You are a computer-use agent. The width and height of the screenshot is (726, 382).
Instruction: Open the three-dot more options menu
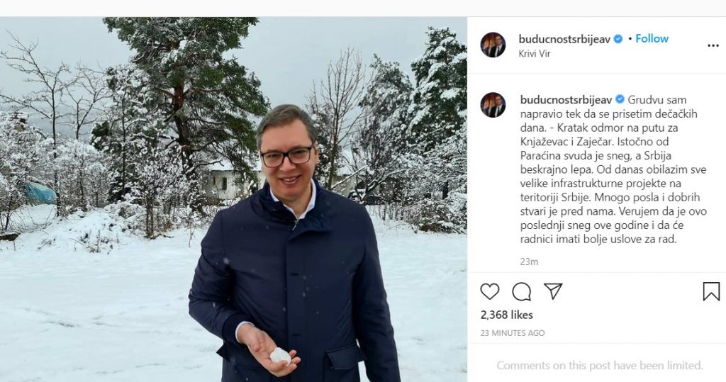[x=713, y=45]
